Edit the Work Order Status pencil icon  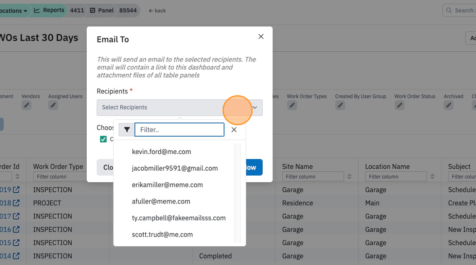coord(399,106)
